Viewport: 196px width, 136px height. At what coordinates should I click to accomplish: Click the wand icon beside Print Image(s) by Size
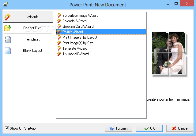(59, 43)
